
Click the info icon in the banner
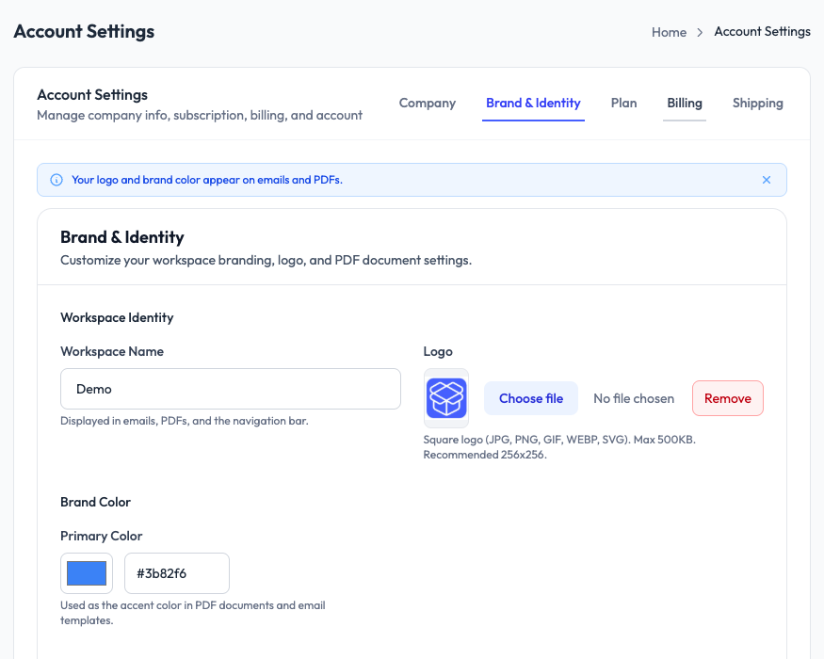pyautogui.click(x=56, y=179)
